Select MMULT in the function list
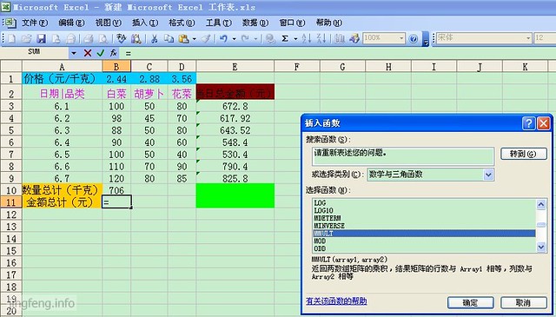 pos(424,234)
